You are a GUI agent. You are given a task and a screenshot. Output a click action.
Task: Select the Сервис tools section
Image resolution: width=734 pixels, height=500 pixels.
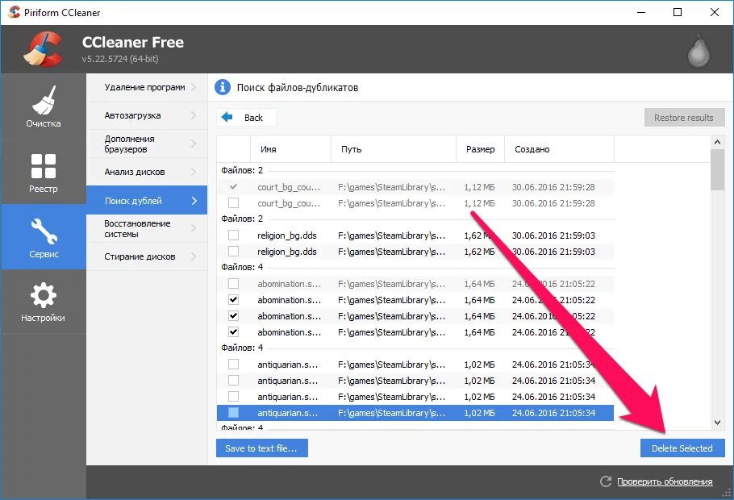coord(43,237)
